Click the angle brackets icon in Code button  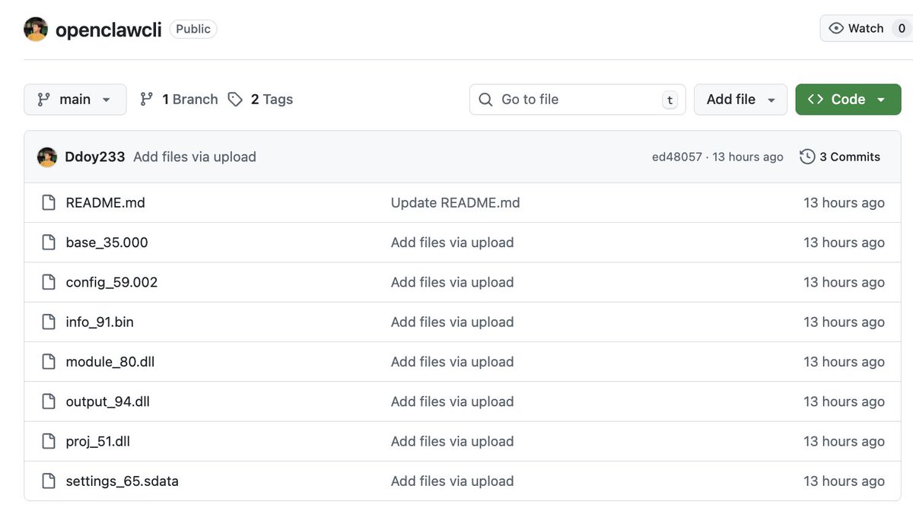[816, 100]
